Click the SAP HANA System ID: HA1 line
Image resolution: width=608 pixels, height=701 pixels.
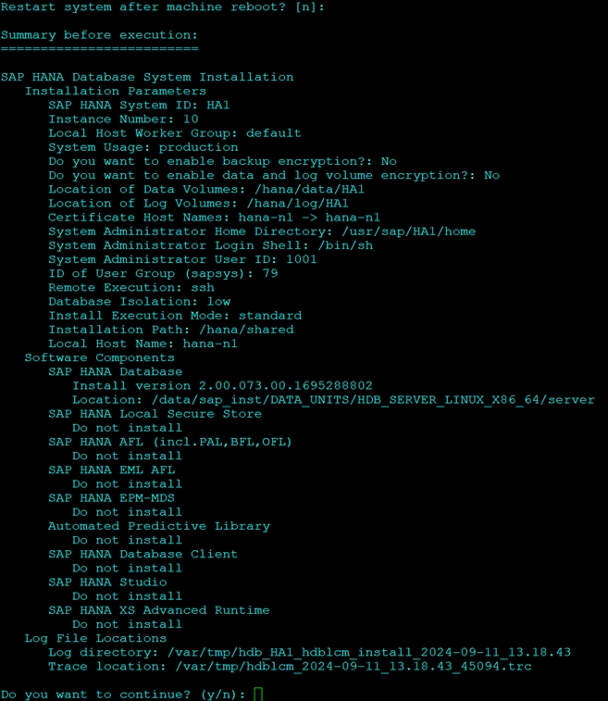(x=139, y=105)
